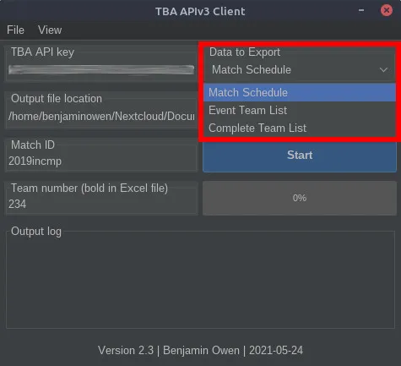
Task: Click the Match ID field with 2019incmp
Action: [101, 161]
